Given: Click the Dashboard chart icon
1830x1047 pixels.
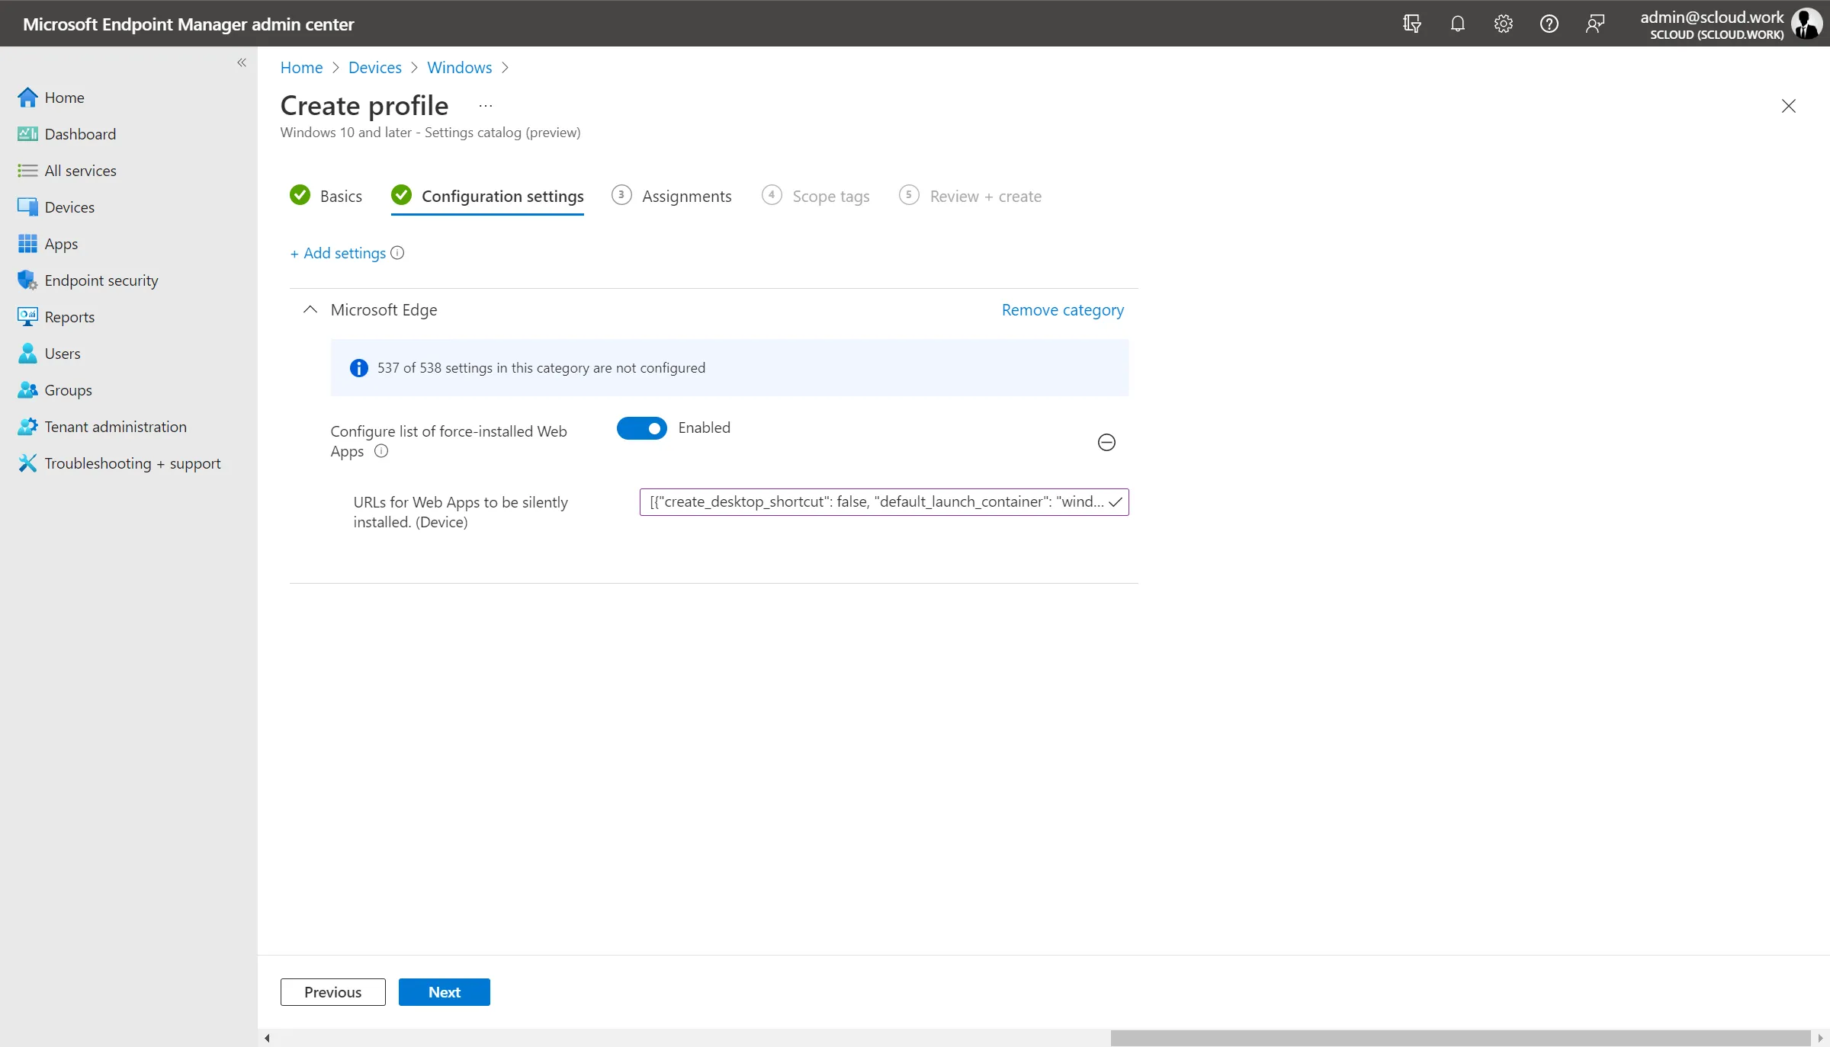Looking at the screenshot, I should click(27, 134).
